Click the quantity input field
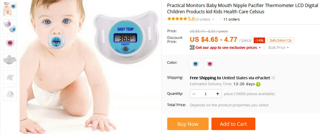Image resolution: width=320 pixels, height=134 pixels. pos(205,94)
